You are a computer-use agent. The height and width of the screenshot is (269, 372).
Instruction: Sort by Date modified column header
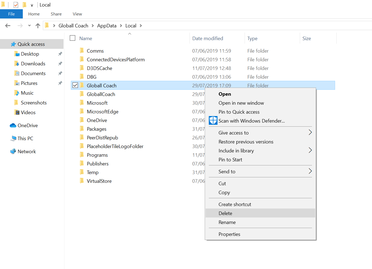(208, 39)
